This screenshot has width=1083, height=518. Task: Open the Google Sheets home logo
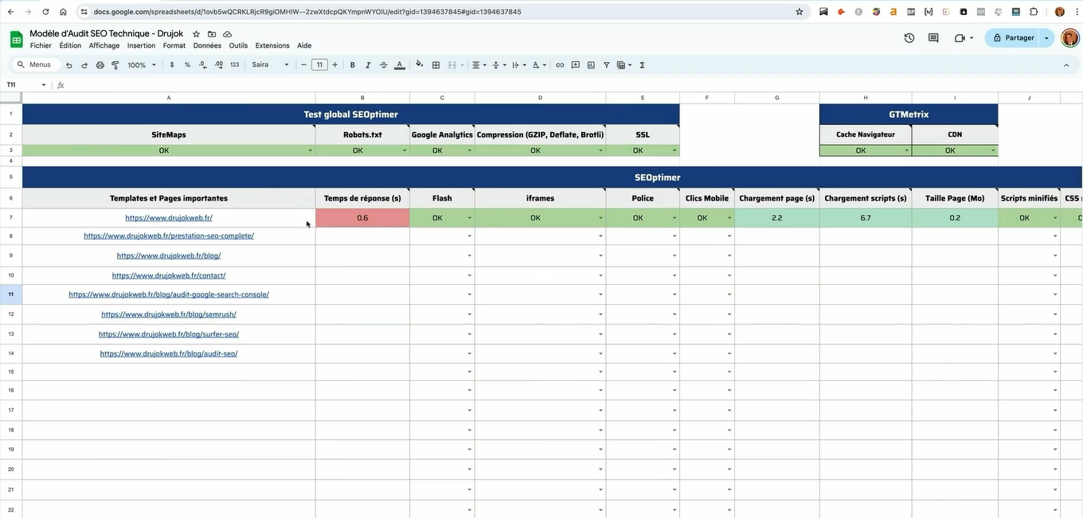point(16,39)
